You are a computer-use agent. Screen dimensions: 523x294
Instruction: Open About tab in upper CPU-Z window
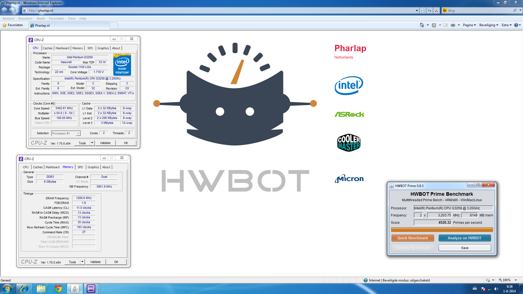(116, 48)
